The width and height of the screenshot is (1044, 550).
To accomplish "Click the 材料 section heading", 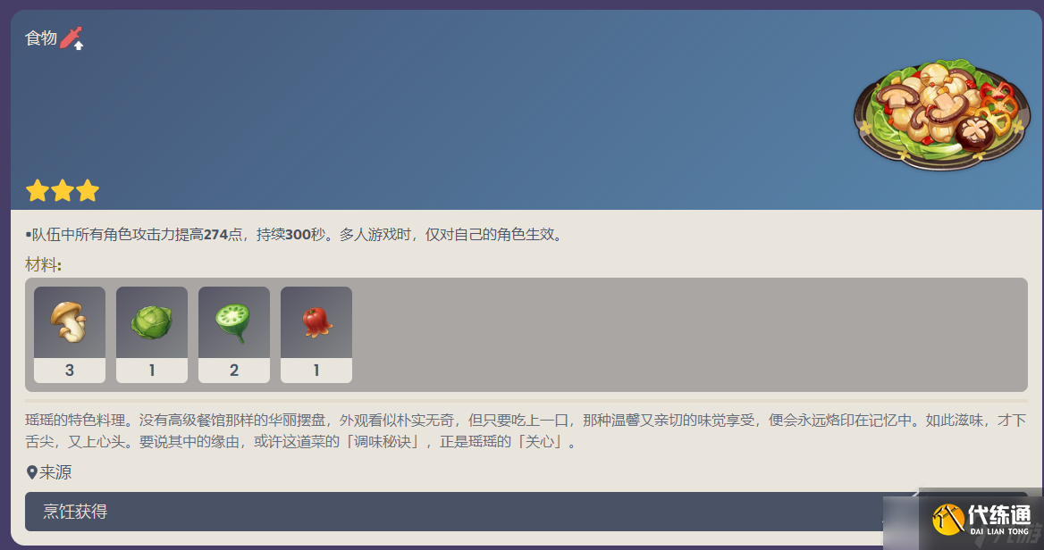I will coord(43,264).
